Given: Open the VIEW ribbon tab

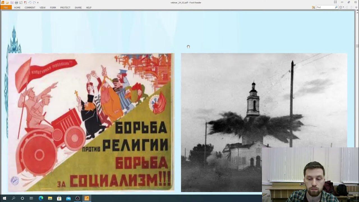Looking at the screenshot, I should pyautogui.click(x=42, y=8).
